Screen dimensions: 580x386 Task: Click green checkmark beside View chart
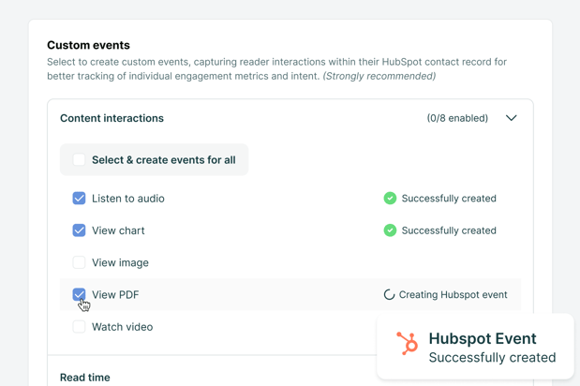coord(390,230)
